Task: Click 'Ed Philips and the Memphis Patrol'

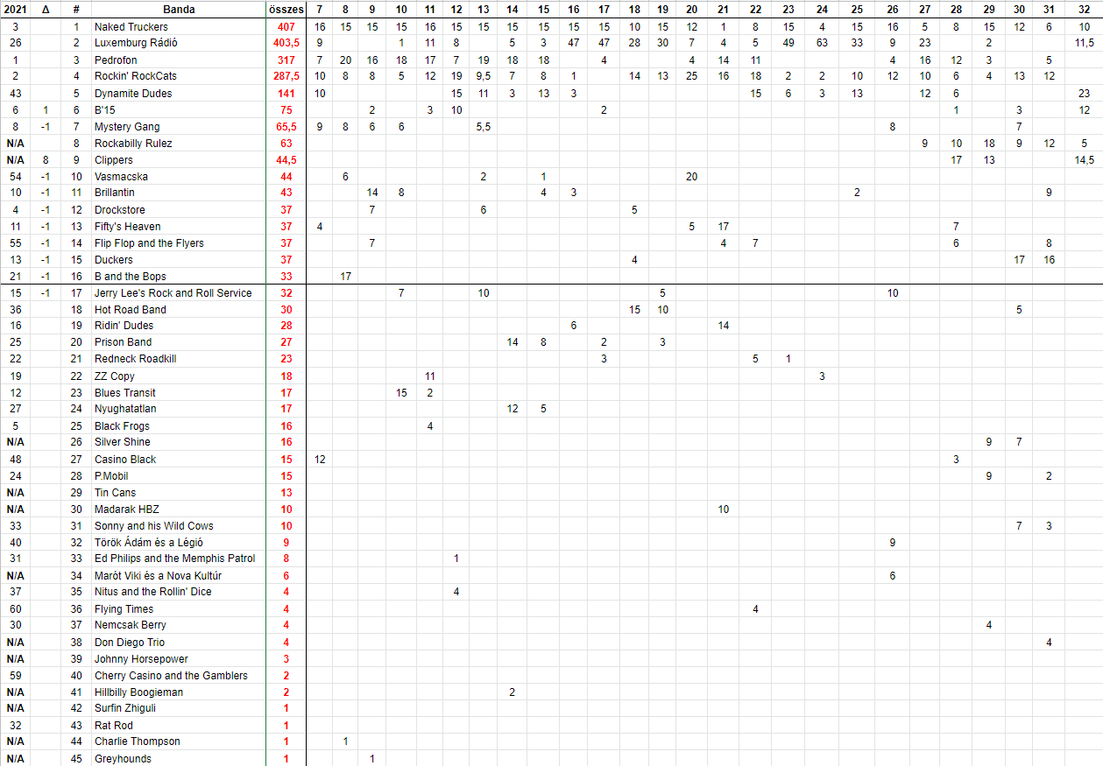Action: point(179,559)
